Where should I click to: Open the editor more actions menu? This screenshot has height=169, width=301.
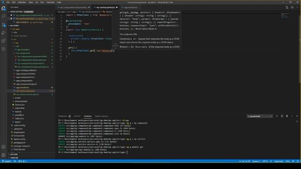click(297, 8)
